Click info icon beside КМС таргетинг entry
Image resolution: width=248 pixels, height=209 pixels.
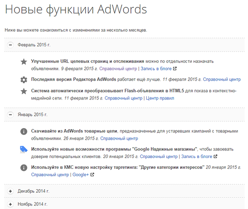click(24, 167)
